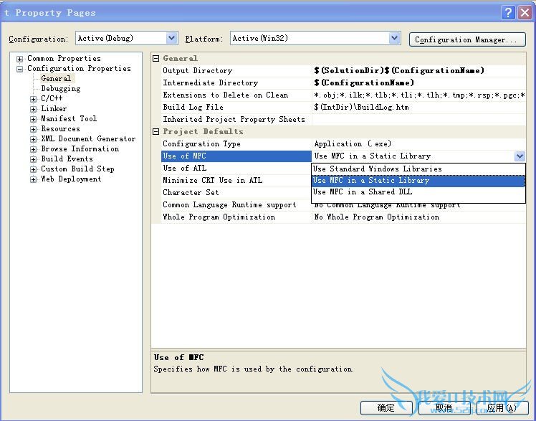Collapse the General section minus icon
Screen dimensions: 536x421
pos(156,58)
